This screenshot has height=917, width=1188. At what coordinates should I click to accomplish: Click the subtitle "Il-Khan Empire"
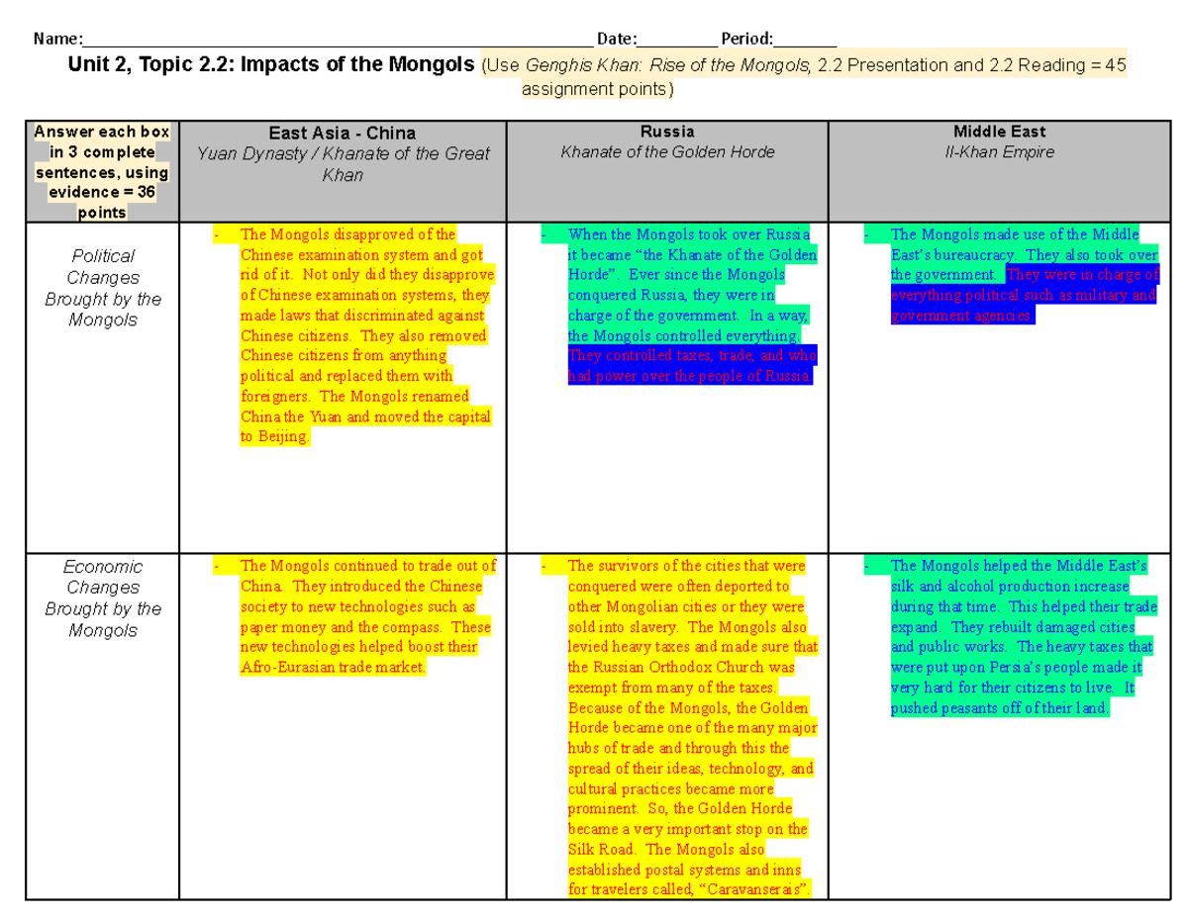pyautogui.click(x=999, y=152)
